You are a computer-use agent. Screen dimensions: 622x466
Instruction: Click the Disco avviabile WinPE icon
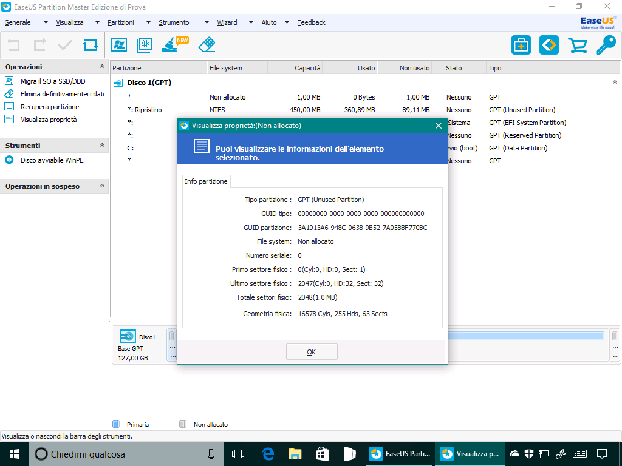9,160
